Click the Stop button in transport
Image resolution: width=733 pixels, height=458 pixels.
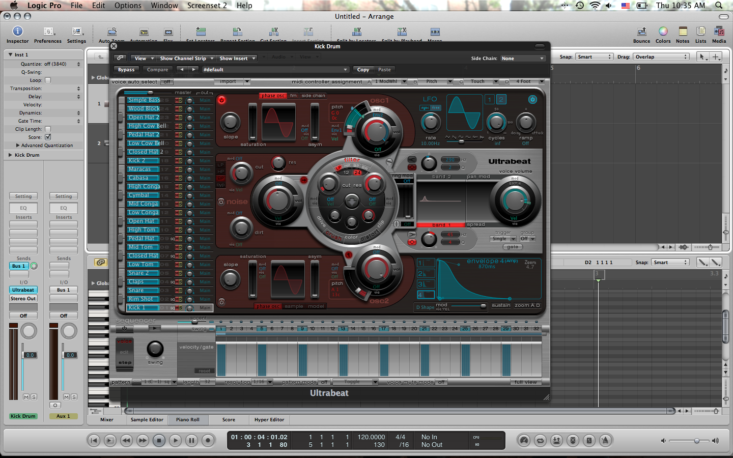tap(159, 440)
